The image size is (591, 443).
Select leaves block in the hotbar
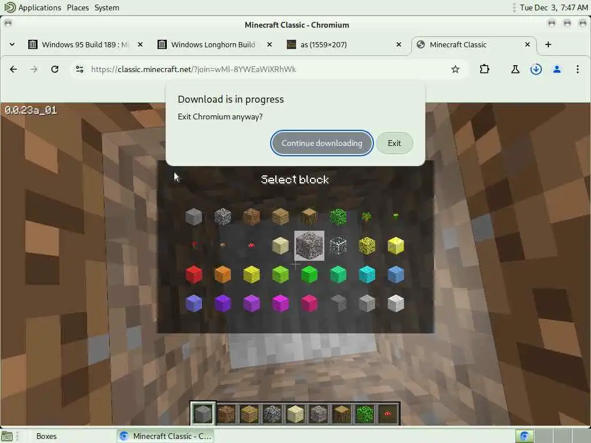pyautogui.click(x=365, y=413)
